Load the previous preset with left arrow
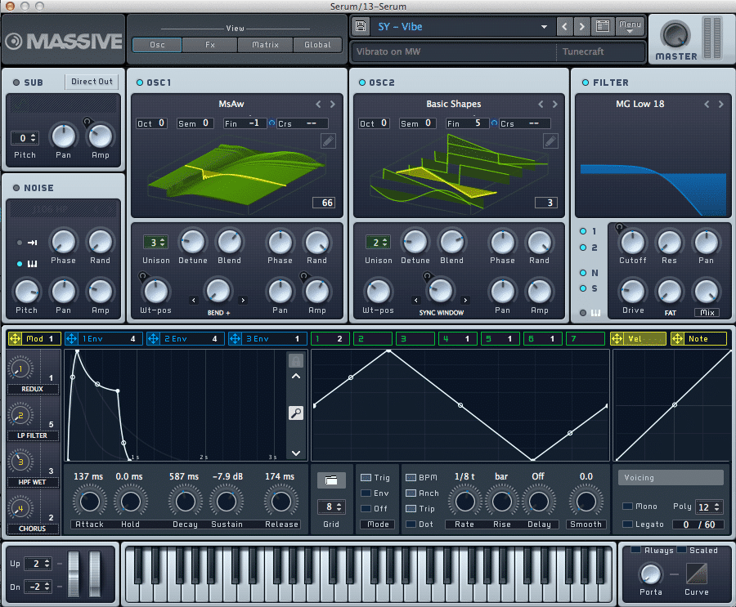This screenshot has height=607, width=736. [x=564, y=26]
